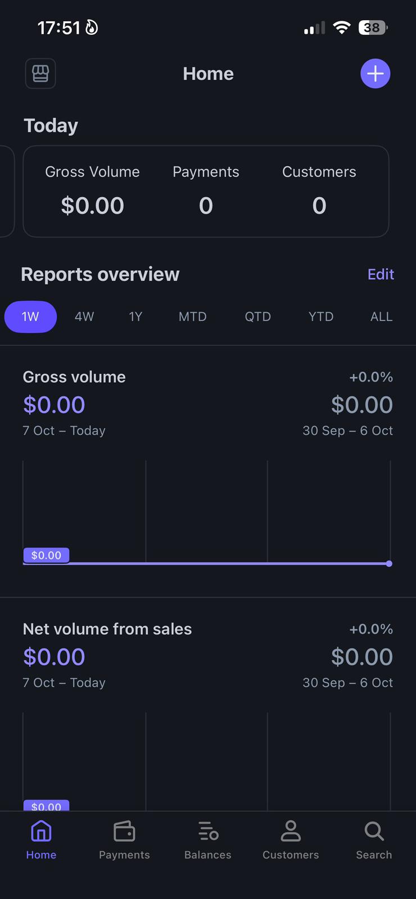Tap the Wi-Fi status icon
The image size is (416, 899).
[x=341, y=28]
